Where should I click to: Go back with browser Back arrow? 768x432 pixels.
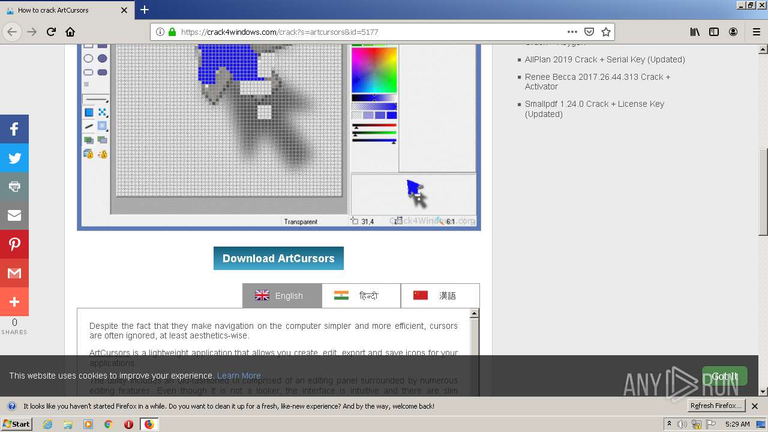click(12, 32)
